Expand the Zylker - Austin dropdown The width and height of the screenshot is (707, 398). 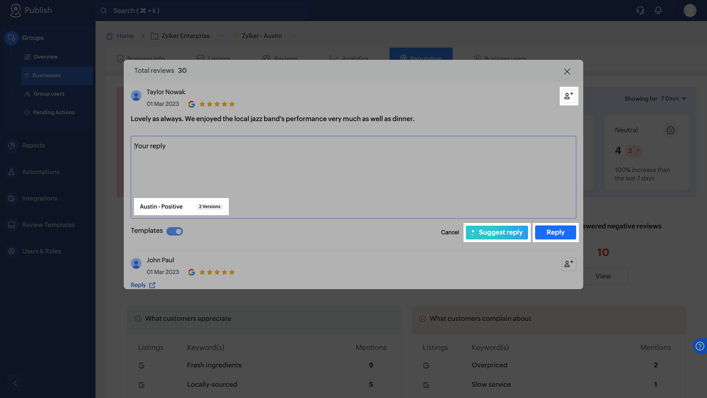click(294, 36)
